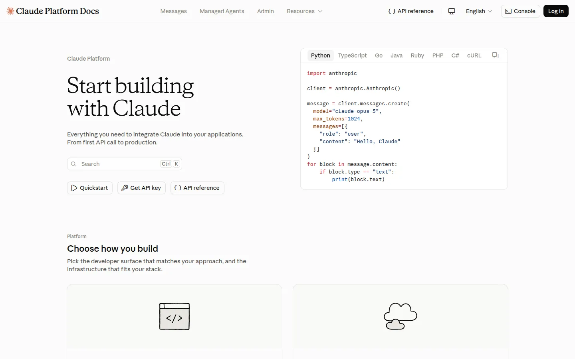Image resolution: width=575 pixels, height=359 pixels.
Task: Select the Python code tab
Action: point(321,55)
